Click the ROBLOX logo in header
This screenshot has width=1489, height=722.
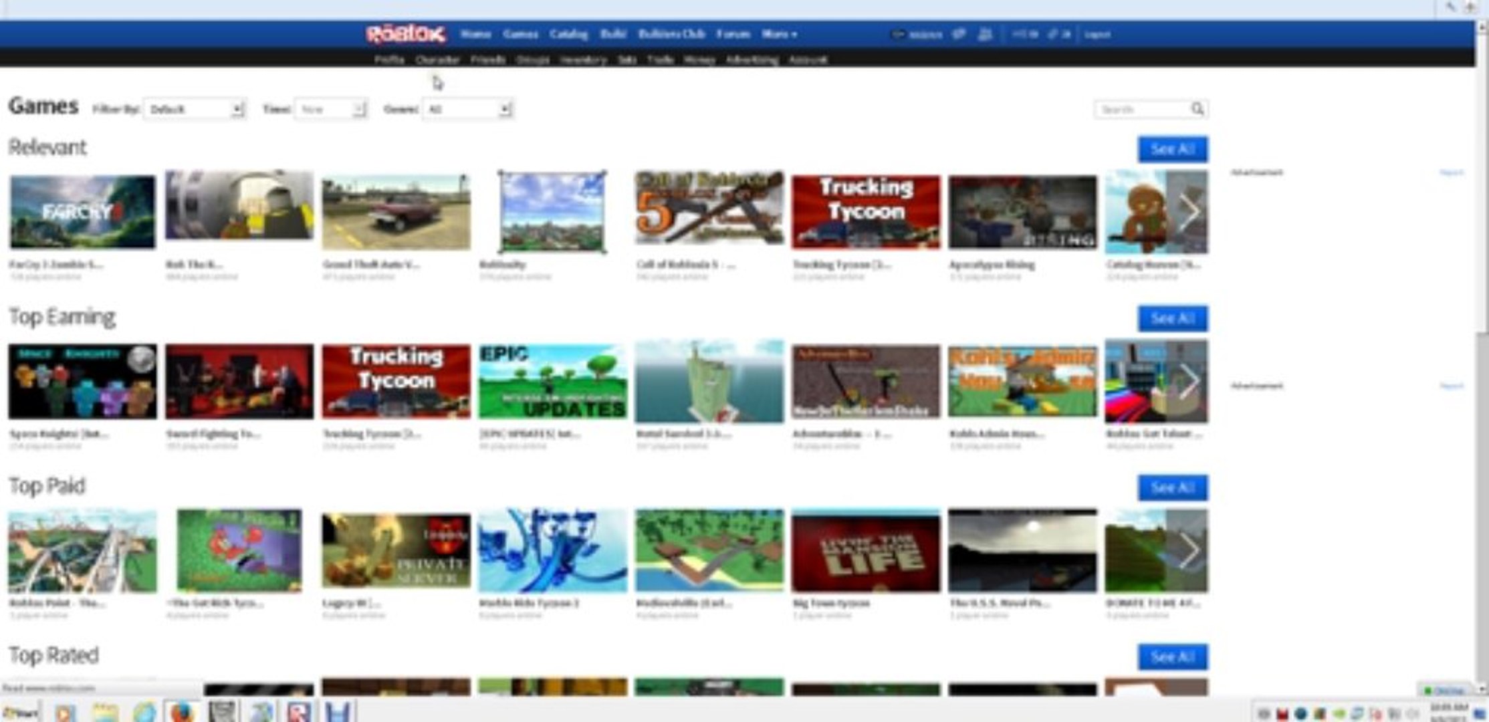(405, 34)
